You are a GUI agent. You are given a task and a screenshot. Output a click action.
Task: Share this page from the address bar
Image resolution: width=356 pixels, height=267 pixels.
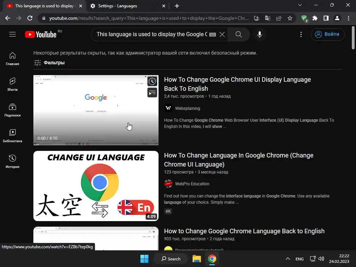click(x=279, y=18)
